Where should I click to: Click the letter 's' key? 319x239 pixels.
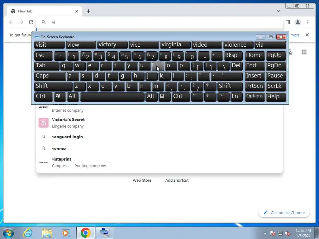click(86, 77)
